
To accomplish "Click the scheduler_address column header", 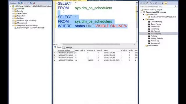I will click(64, 50).
